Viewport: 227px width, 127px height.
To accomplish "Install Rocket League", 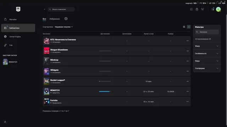I will pos(56,83).
